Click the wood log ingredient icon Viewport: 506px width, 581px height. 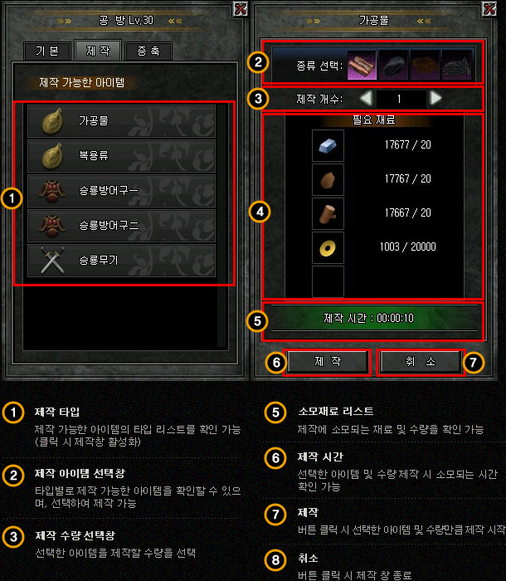(x=328, y=214)
